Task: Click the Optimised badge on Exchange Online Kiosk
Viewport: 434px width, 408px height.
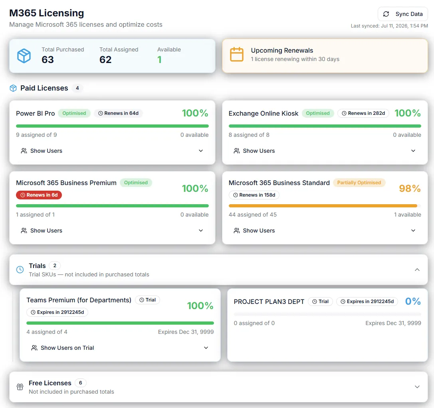Action: (x=318, y=113)
